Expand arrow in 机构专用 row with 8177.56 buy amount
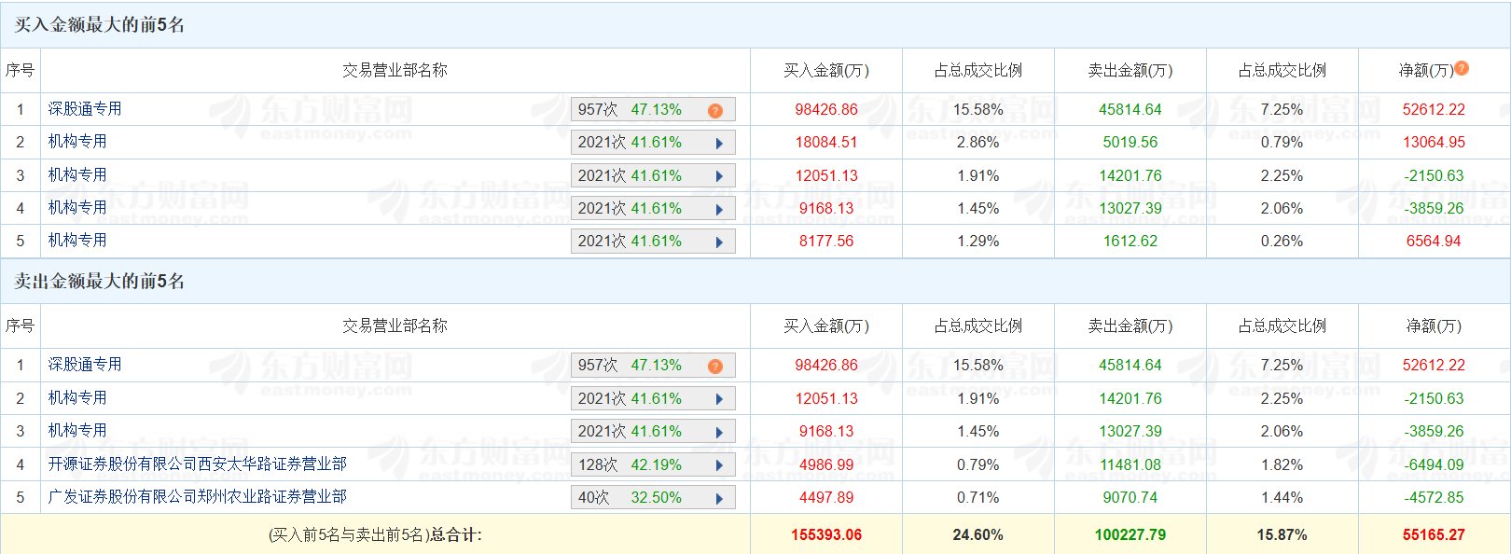 719,242
